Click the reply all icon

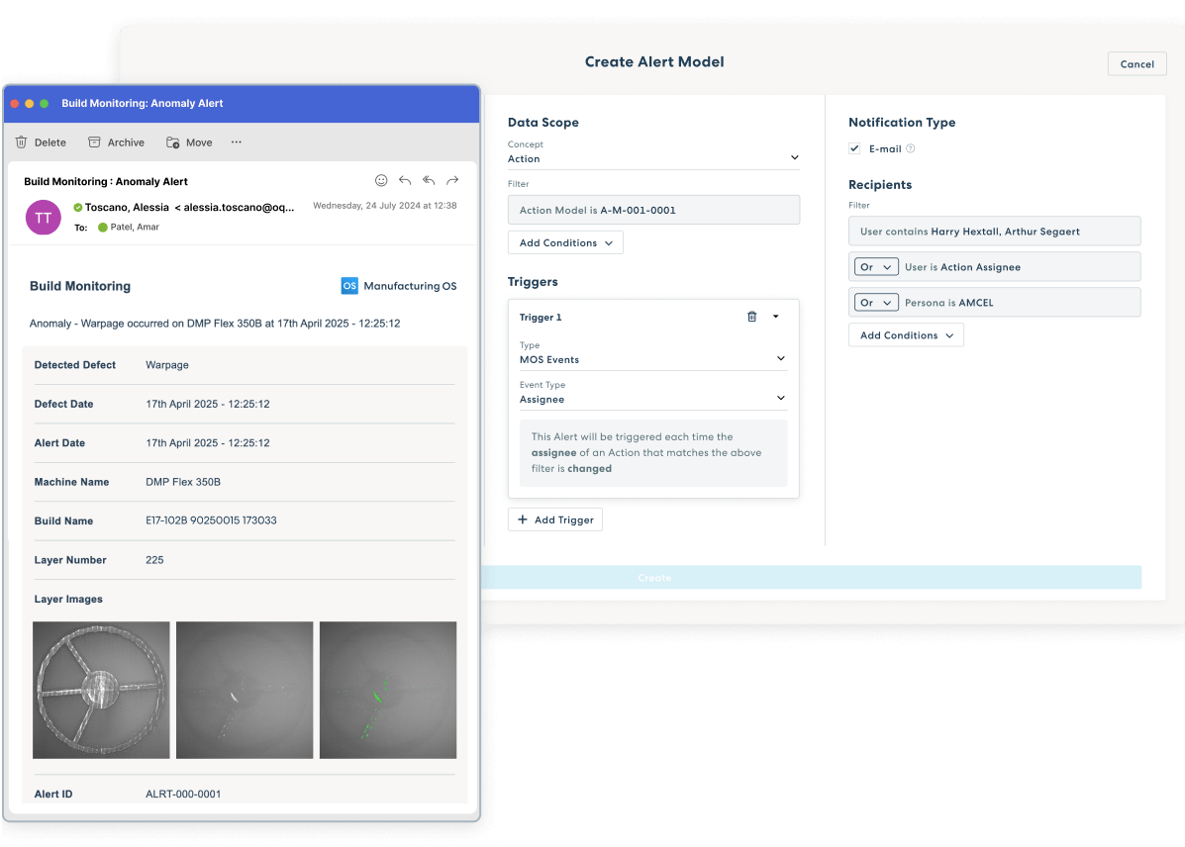tap(429, 181)
